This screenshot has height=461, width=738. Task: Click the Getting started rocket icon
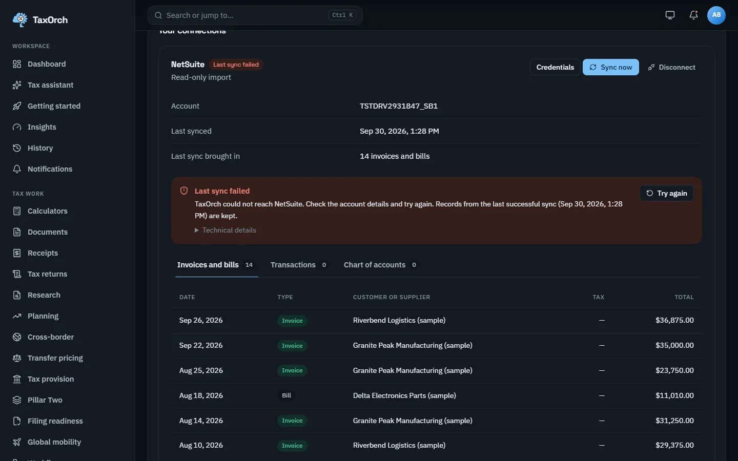tap(17, 106)
